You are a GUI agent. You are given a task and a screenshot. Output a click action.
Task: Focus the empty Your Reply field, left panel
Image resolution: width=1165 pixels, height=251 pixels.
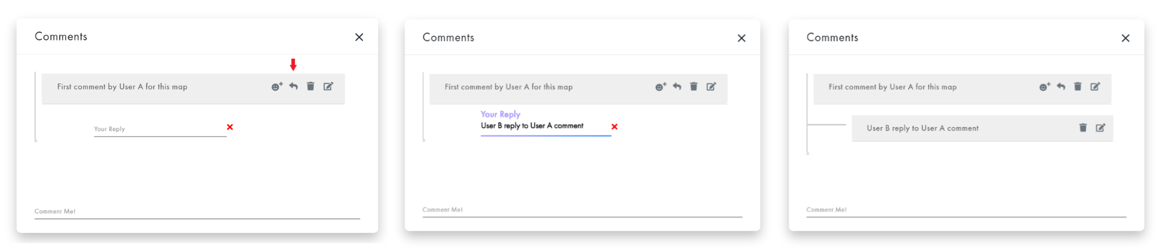pos(160,129)
